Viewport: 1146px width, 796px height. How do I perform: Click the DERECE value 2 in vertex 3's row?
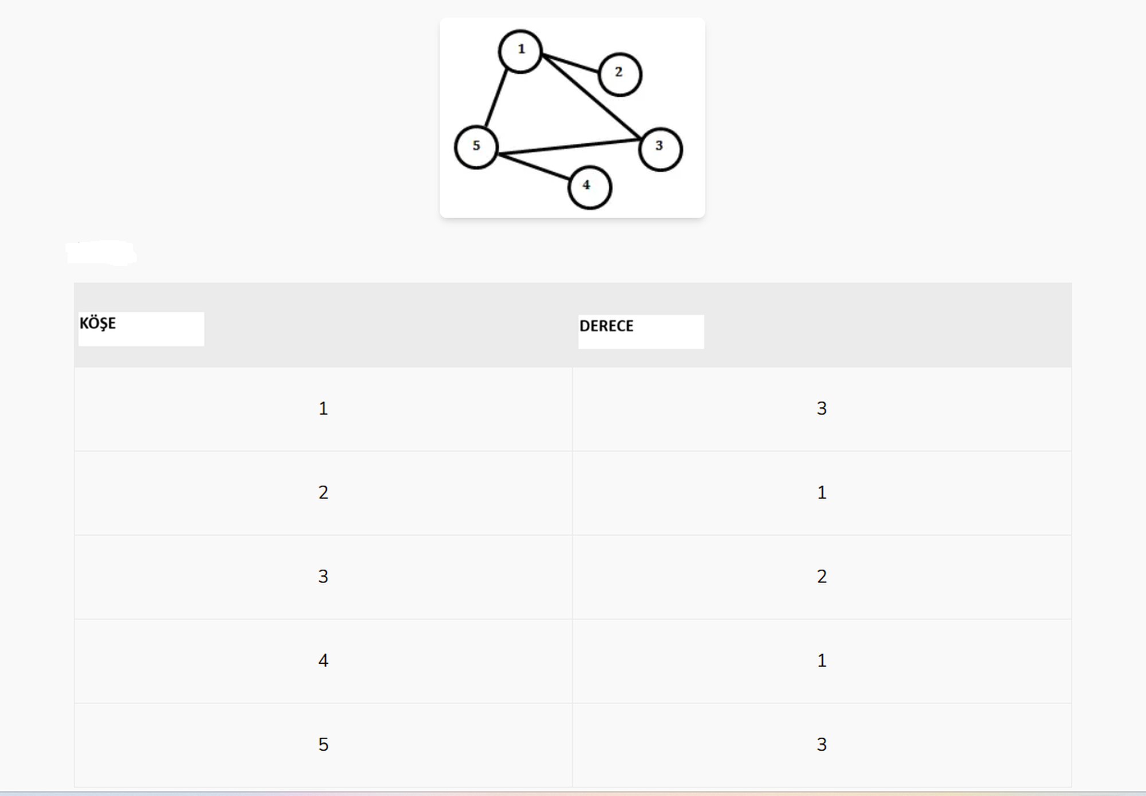(x=822, y=577)
